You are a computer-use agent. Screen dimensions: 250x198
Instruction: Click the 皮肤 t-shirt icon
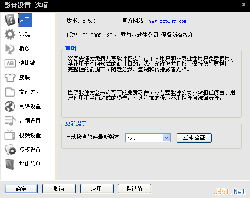click(x=10, y=78)
